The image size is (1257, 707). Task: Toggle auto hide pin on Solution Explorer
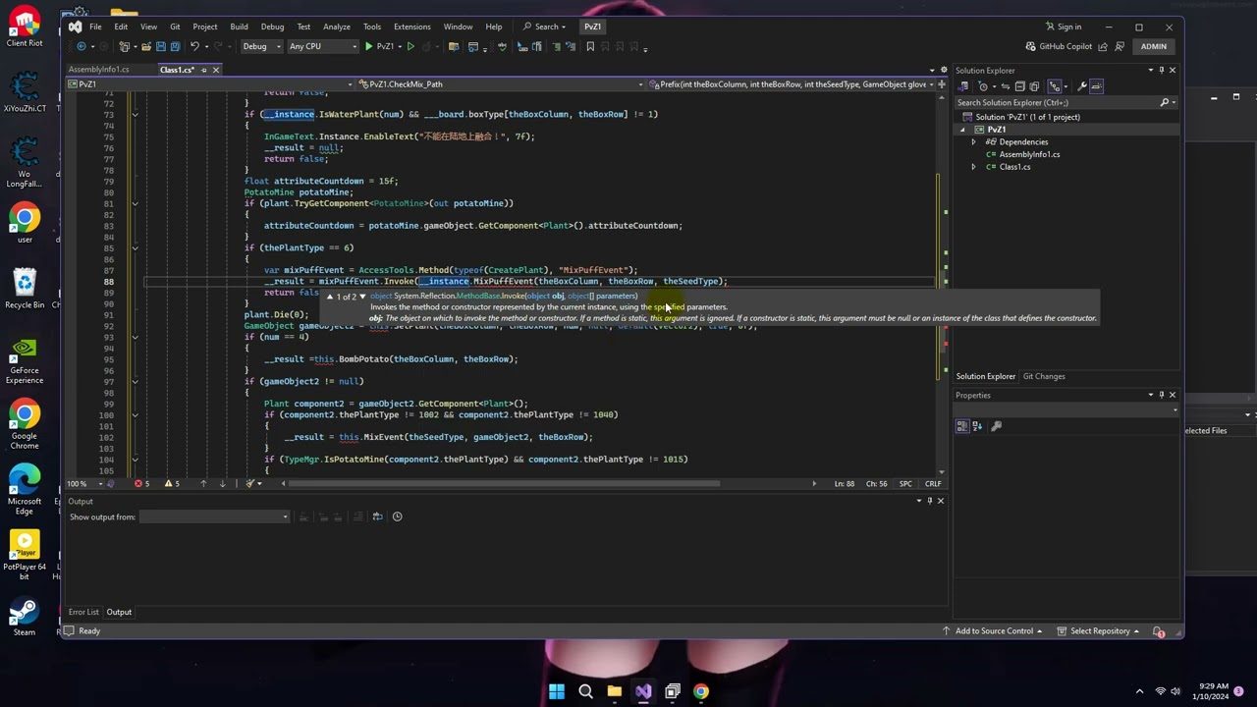1161,70
